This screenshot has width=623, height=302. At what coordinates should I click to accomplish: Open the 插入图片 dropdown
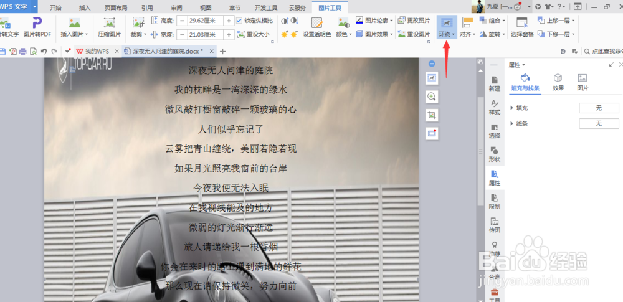(x=74, y=35)
